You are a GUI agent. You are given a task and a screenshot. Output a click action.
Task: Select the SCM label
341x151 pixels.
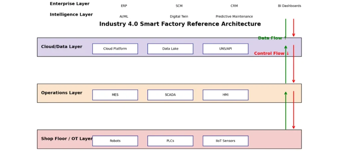(179, 6)
